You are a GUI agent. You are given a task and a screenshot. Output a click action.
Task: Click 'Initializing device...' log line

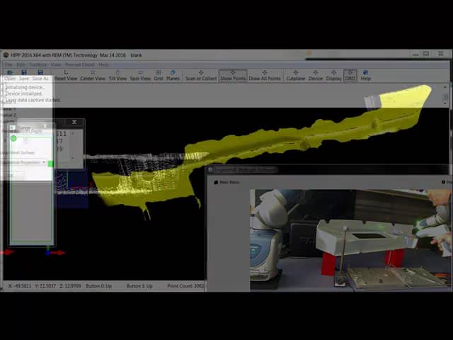(x=25, y=87)
